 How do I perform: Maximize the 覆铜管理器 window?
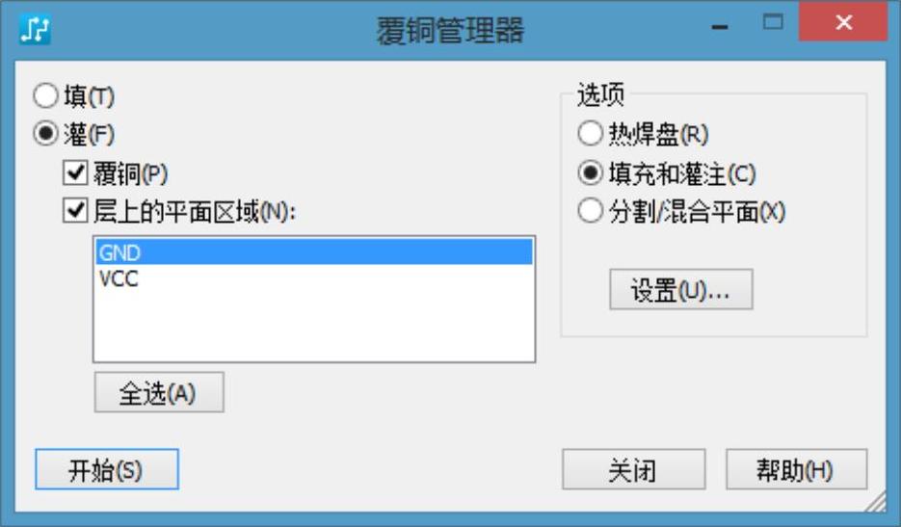(x=773, y=22)
